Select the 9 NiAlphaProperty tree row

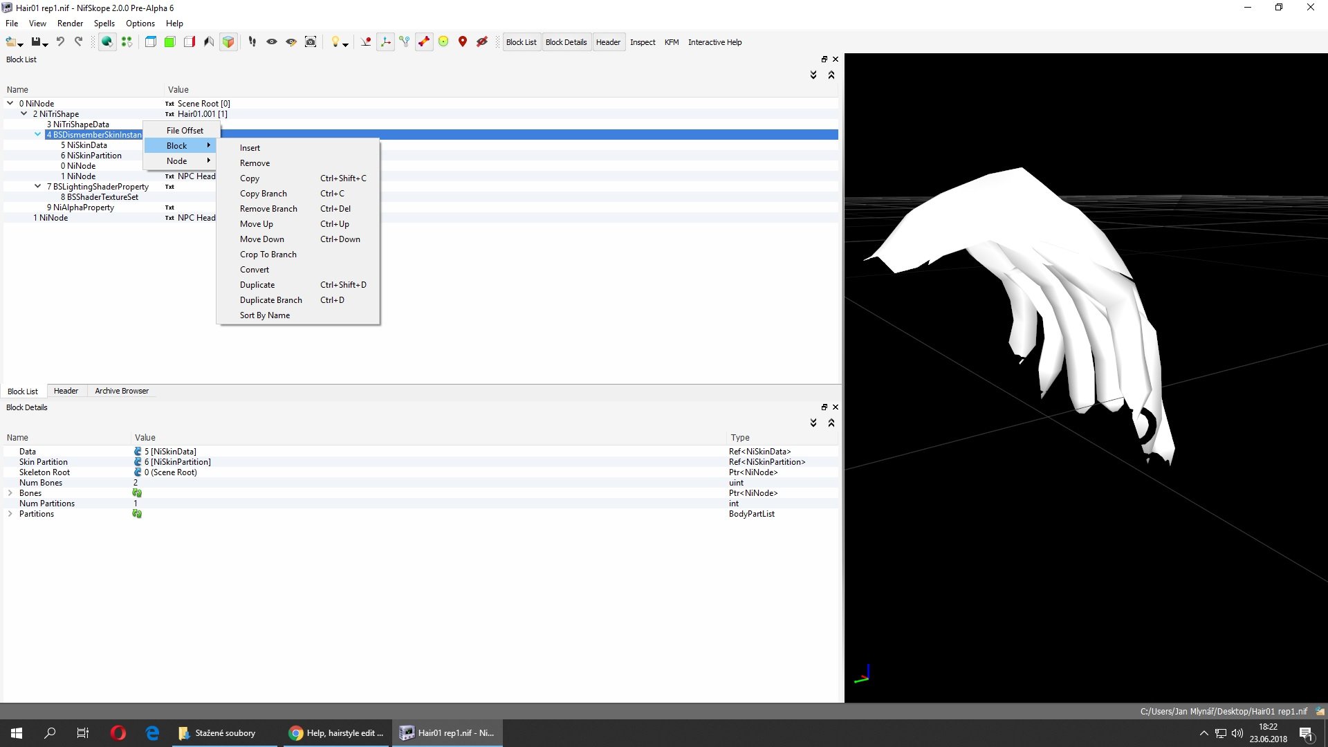[80, 207]
